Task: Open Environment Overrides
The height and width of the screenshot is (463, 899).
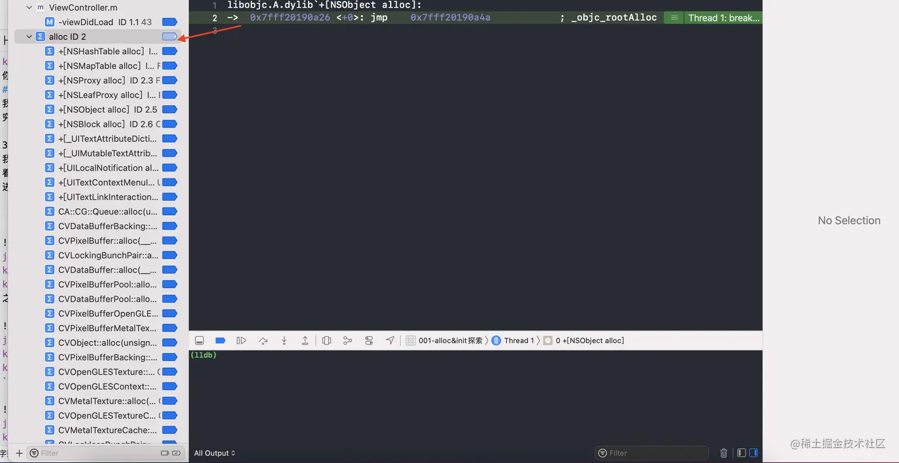Action: coord(369,341)
